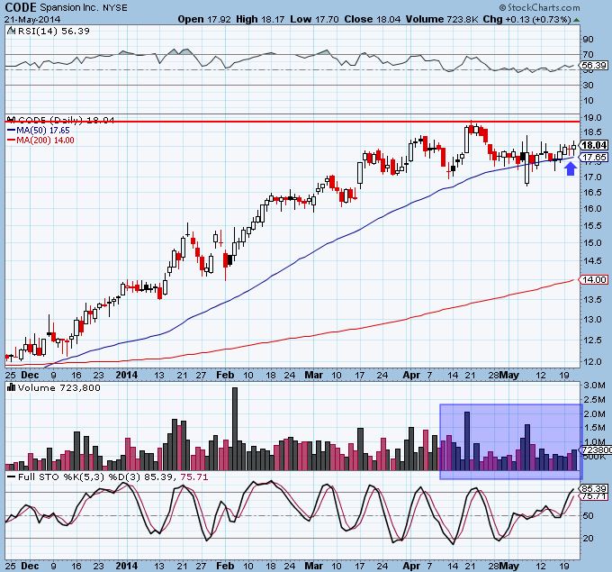
Task: Click the Spansion Inc. company name
Action: tap(68, 7)
